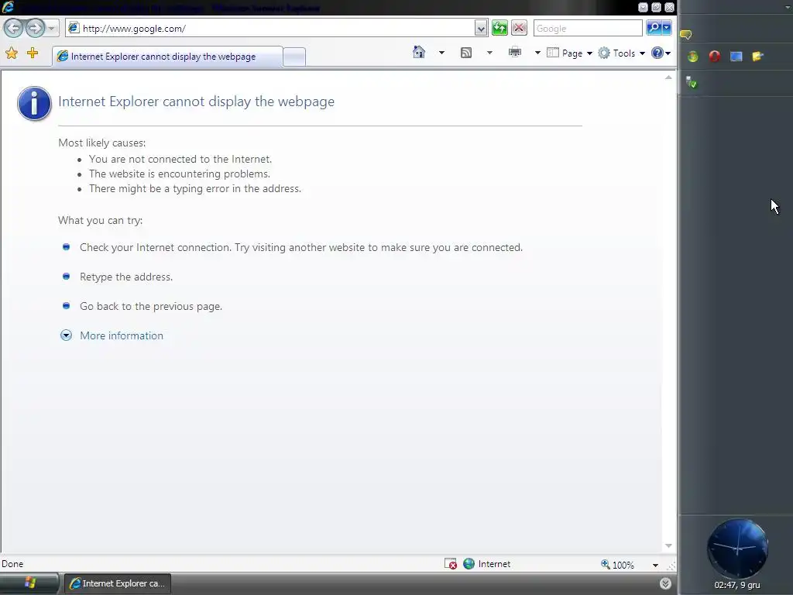
Task: Click the blue desktop window sidebar icon
Action: (x=736, y=57)
